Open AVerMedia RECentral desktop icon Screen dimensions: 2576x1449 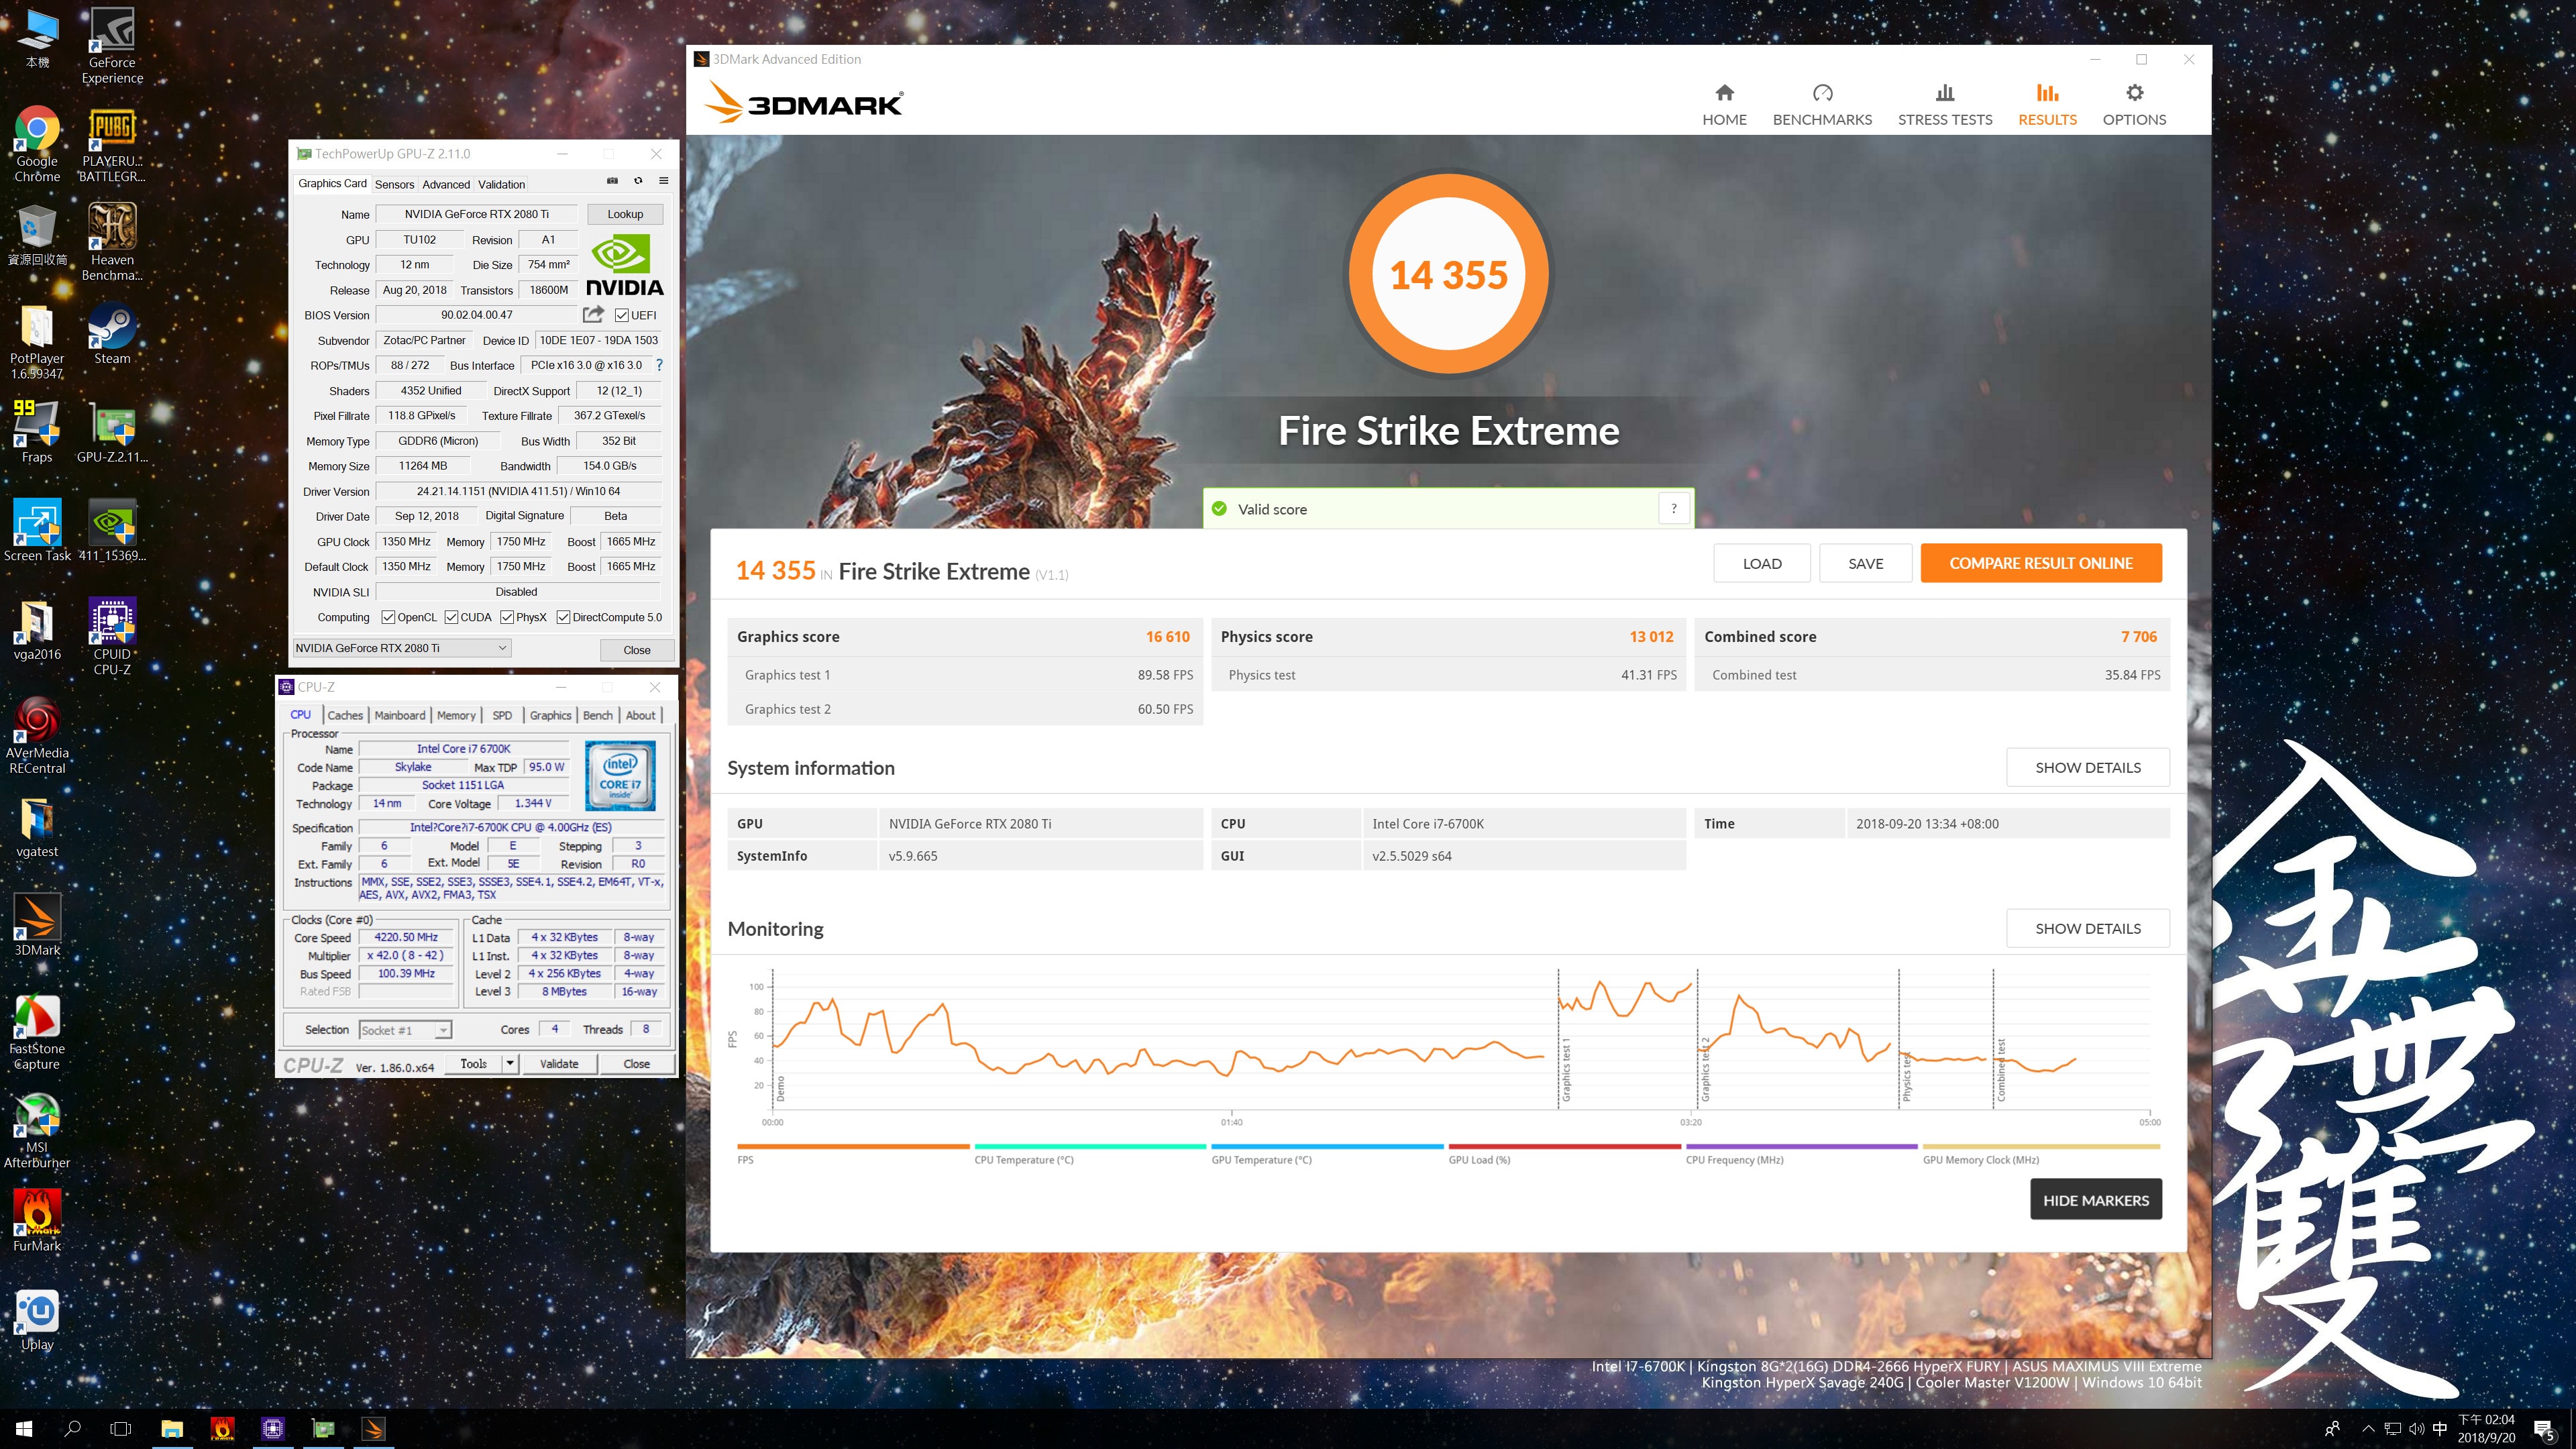[37, 736]
